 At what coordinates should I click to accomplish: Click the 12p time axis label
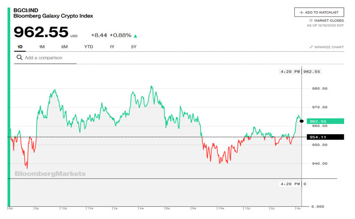click(x=248, y=208)
